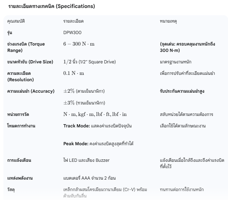Select the ±2% clockwise accuracy value
The height and width of the screenshot is (200, 228).
[84, 91]
